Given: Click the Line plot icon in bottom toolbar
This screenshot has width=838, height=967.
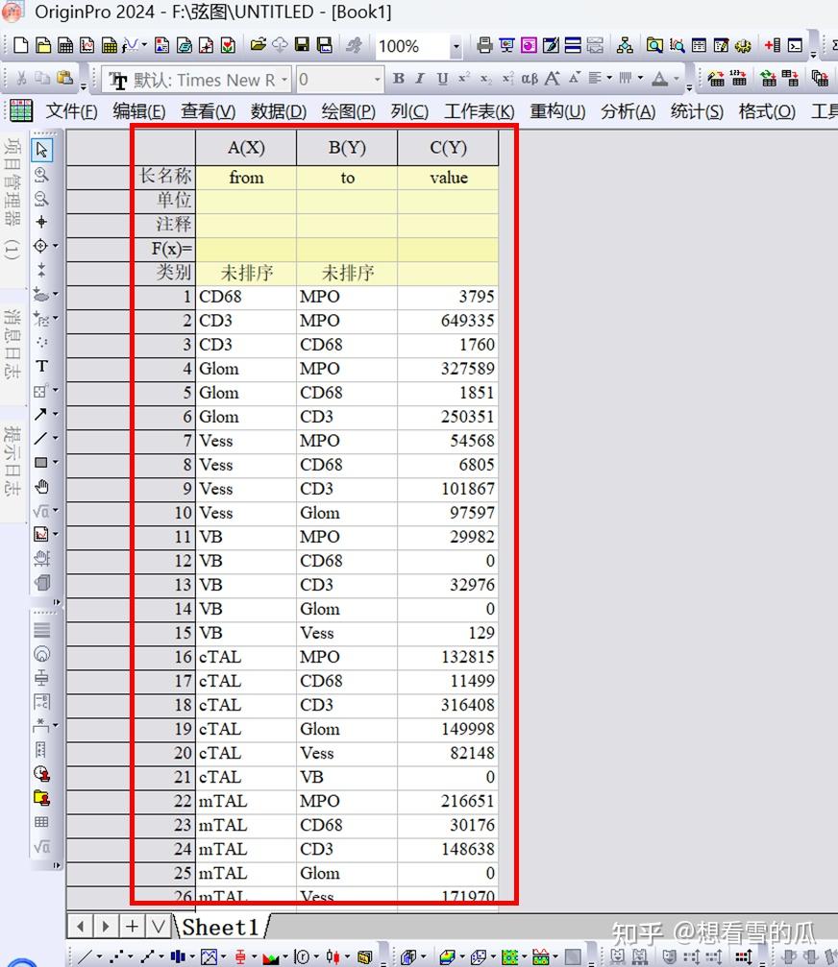Looking at the screenshot, I should coord(85,956).
